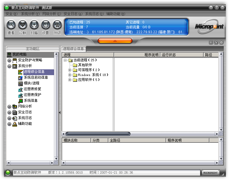The width and height of the screenshot is (229, 180).
Task: Click the cascade panel icon below the logo
Action: 216,42
